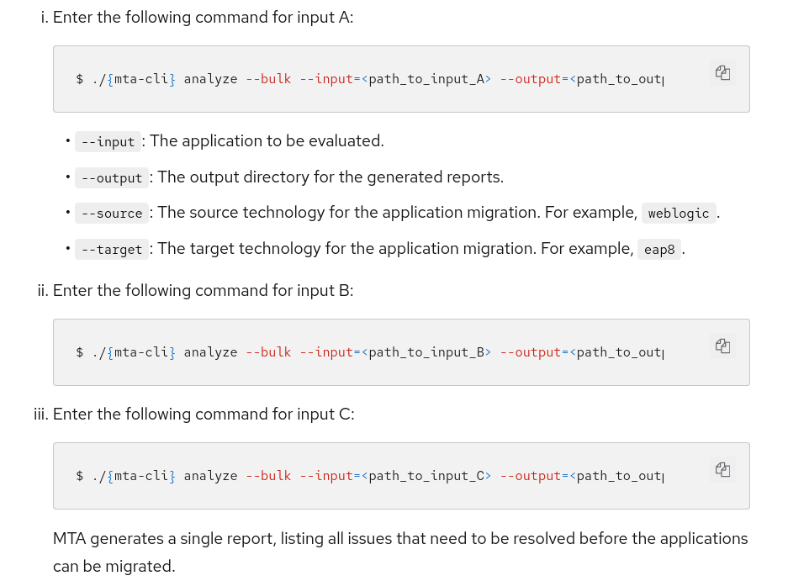This screenshot has height=581, width=788.
Task: Click 'Enter the following command for input C' text
Action: (204, 415)
